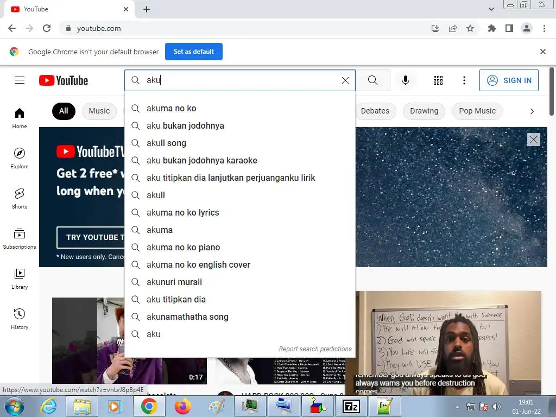Open the YouTube hamburger guide menu
The width and height of the screenshot is (556, 417).
[x=20, y=80]
